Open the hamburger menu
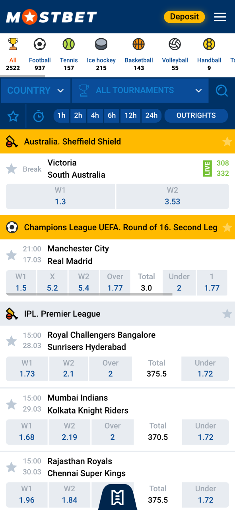Image resolution: width=235 pixels, height=510 pixels. click(220, 17)
